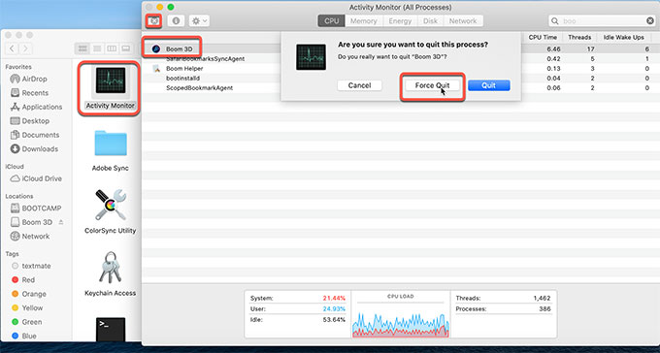Select the Yellow tag

click(27, 308)
